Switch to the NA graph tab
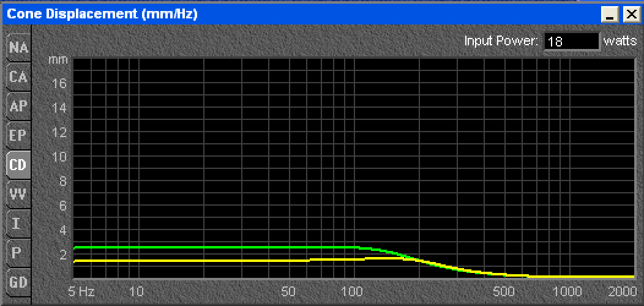The height and width of the screenshot is (306, 644). (x=18, y=47)
